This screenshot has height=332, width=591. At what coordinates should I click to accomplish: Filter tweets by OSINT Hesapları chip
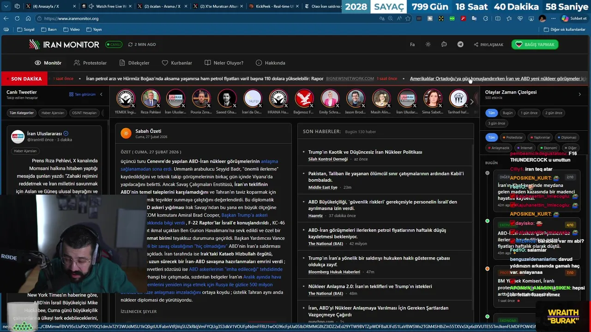[85, 113]
